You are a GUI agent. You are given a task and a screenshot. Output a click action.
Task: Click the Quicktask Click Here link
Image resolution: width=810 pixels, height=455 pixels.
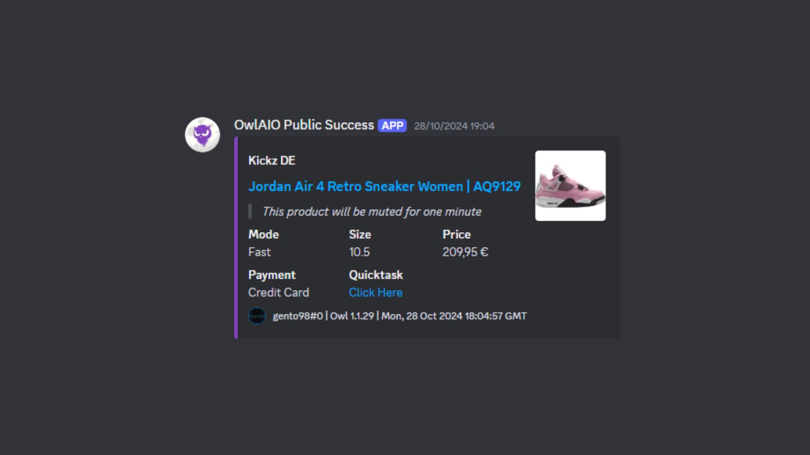pyautogui.click(x=375, y=292)
